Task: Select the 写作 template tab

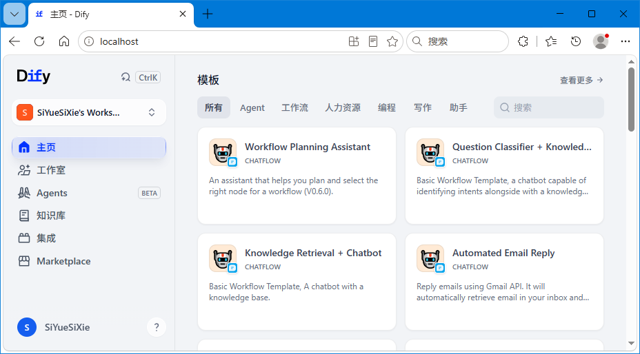Action: 423,107
